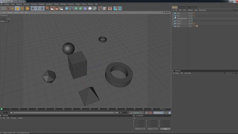
Task: Select the Torus object row
Action: coord(178,16)
